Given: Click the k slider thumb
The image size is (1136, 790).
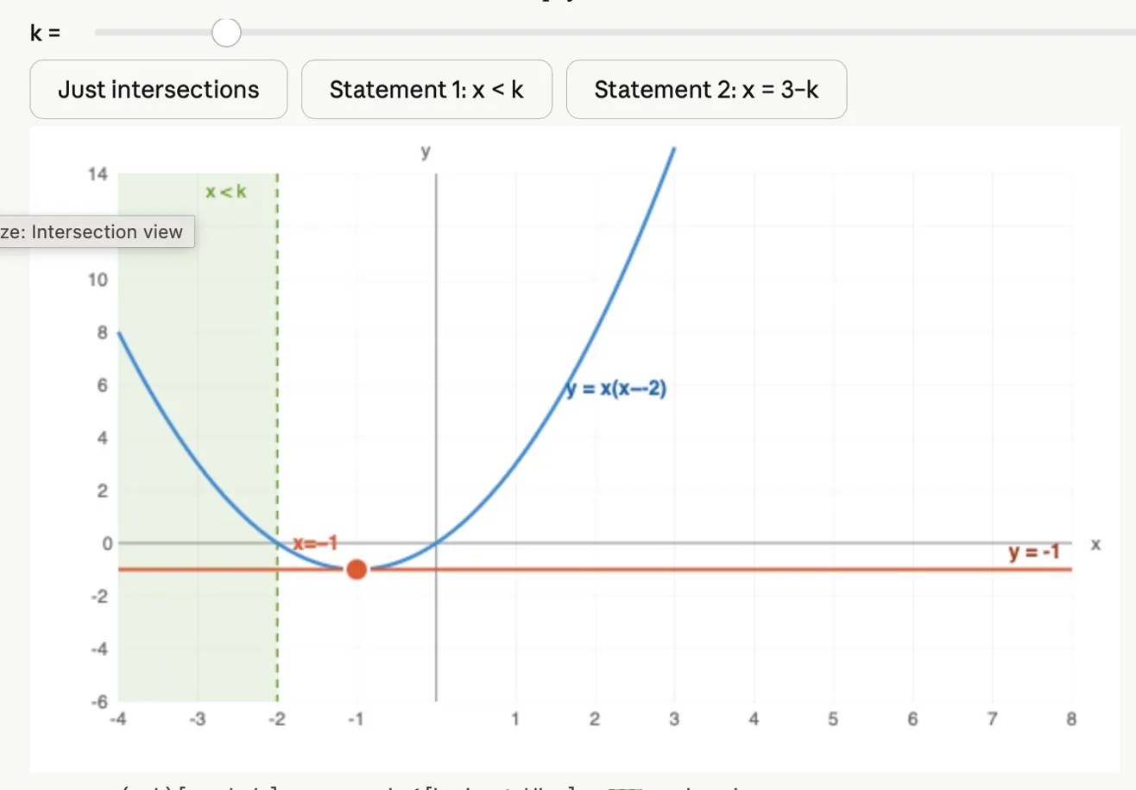Looking at the screenshot, I should 226,33.
